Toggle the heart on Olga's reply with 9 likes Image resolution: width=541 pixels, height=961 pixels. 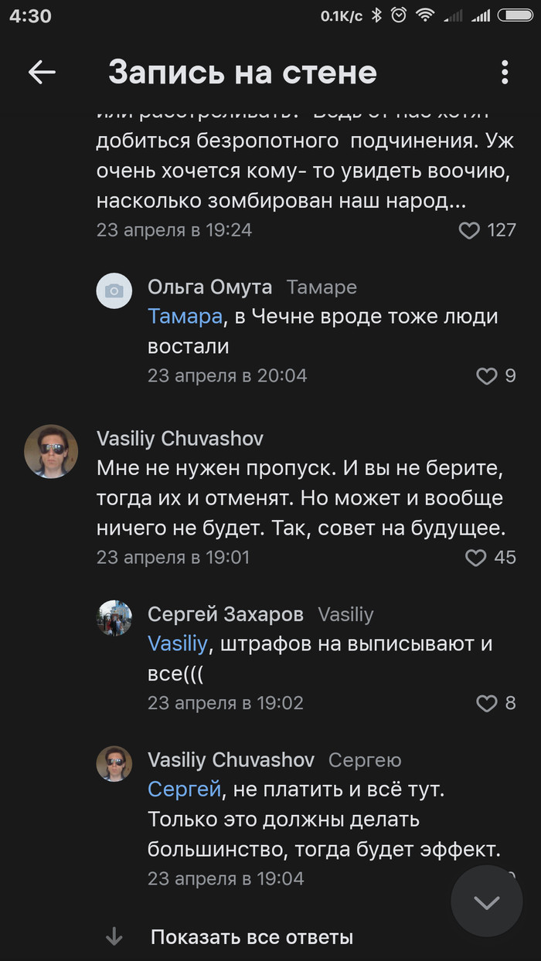[x=487, y=377]
